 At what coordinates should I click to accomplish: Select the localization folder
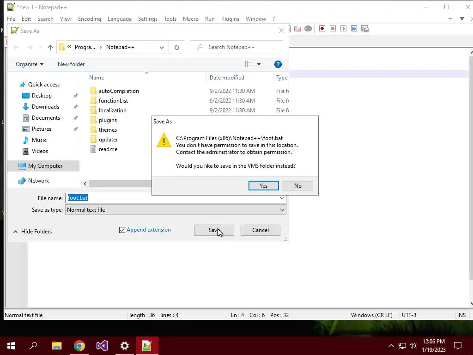(113, 110)
